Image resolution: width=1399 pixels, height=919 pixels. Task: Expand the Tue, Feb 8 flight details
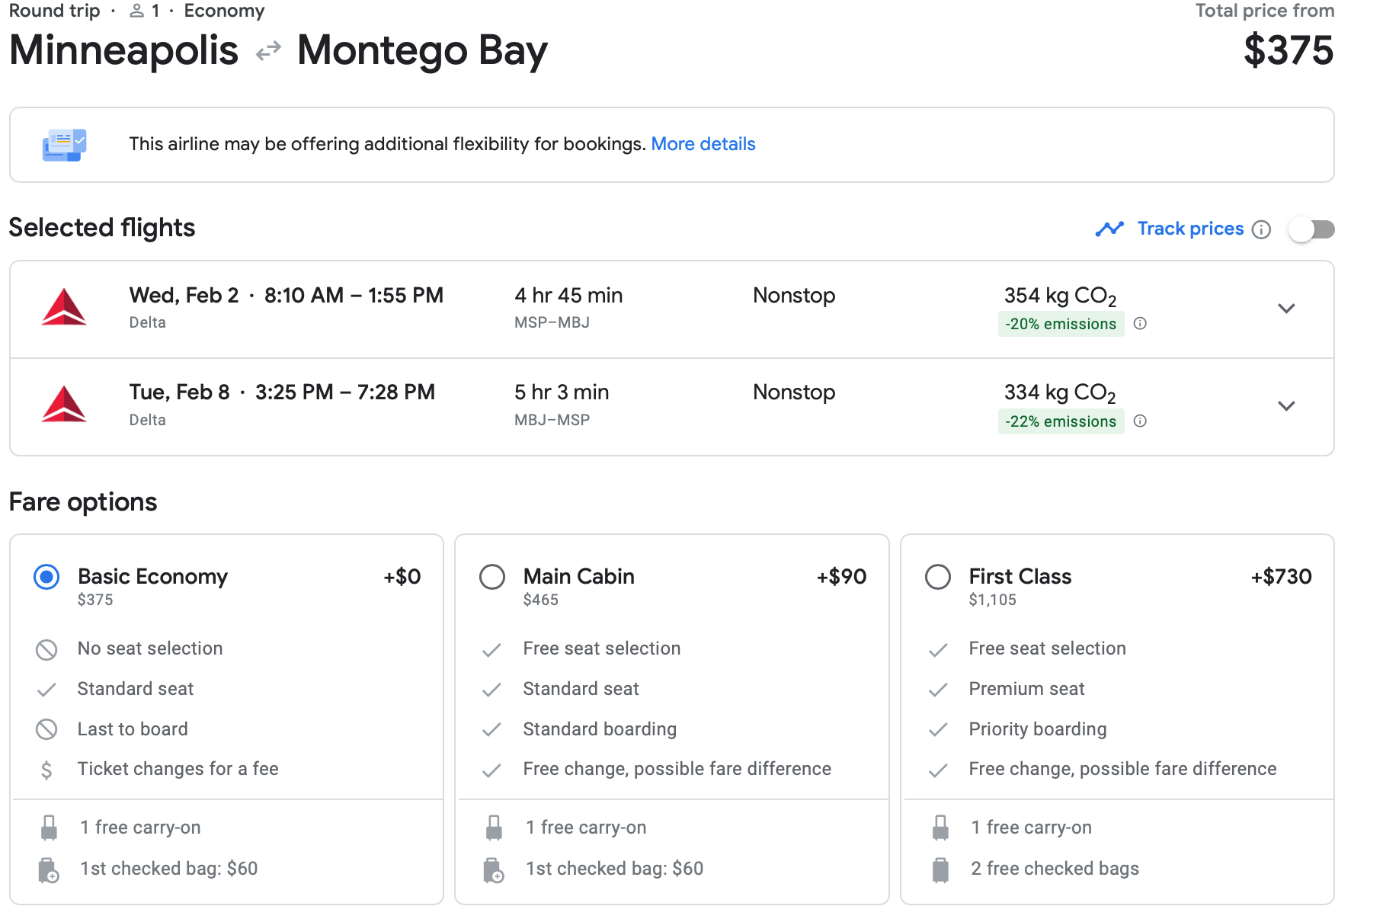(1286, 406)
